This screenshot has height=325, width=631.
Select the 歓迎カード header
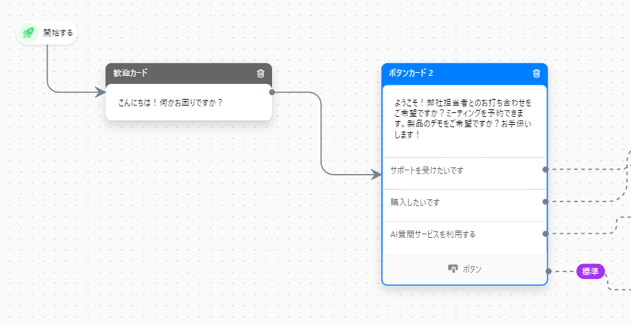pyautogui.click(x=189, y=74)
